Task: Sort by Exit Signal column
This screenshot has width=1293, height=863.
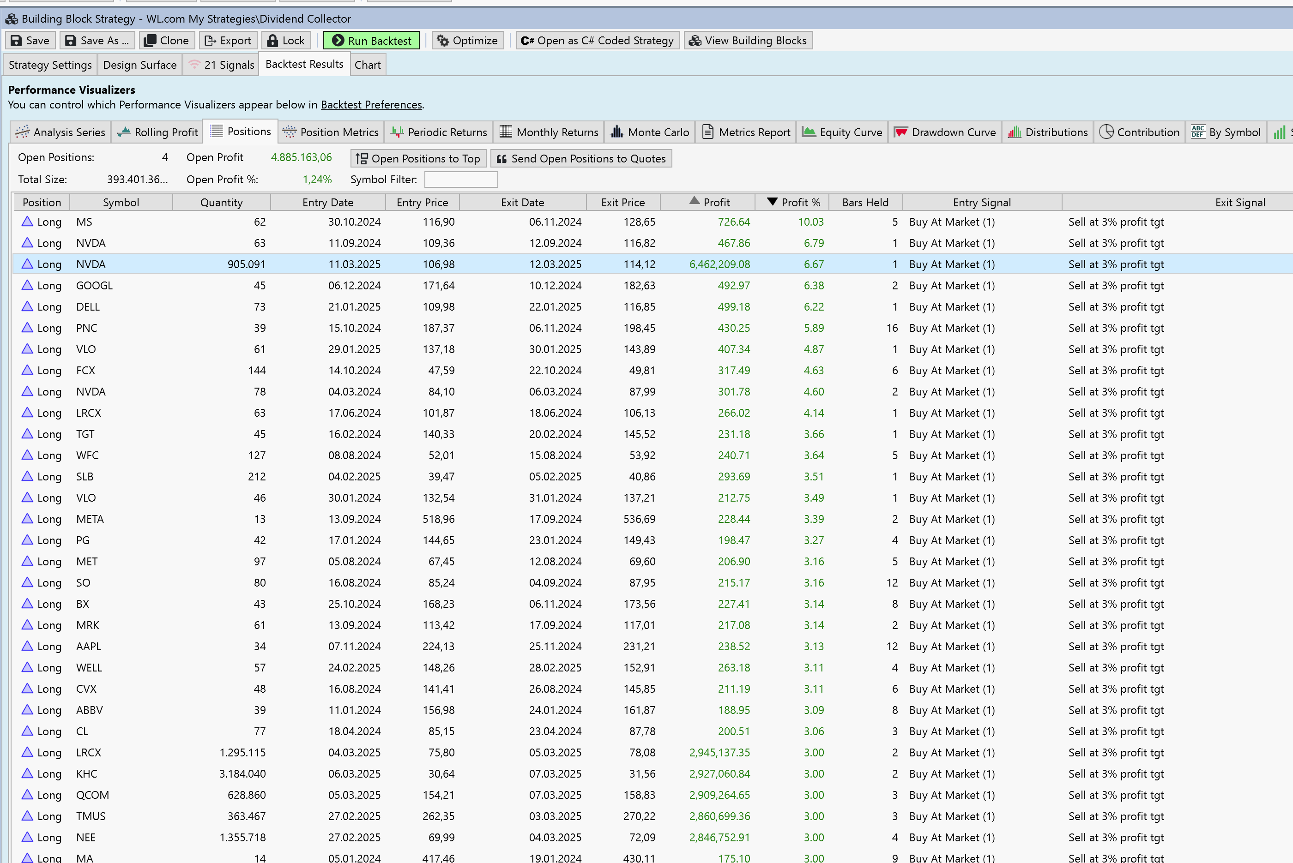Action: [1178, 203]
